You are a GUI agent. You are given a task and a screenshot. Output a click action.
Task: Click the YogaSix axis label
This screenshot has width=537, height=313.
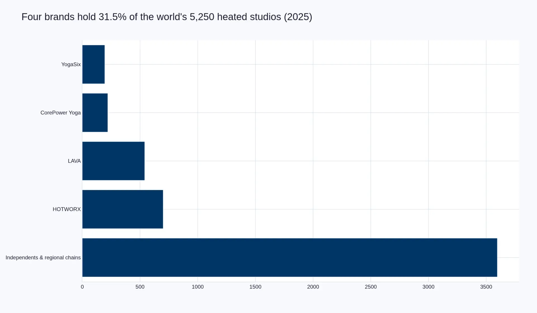[71, 64]
